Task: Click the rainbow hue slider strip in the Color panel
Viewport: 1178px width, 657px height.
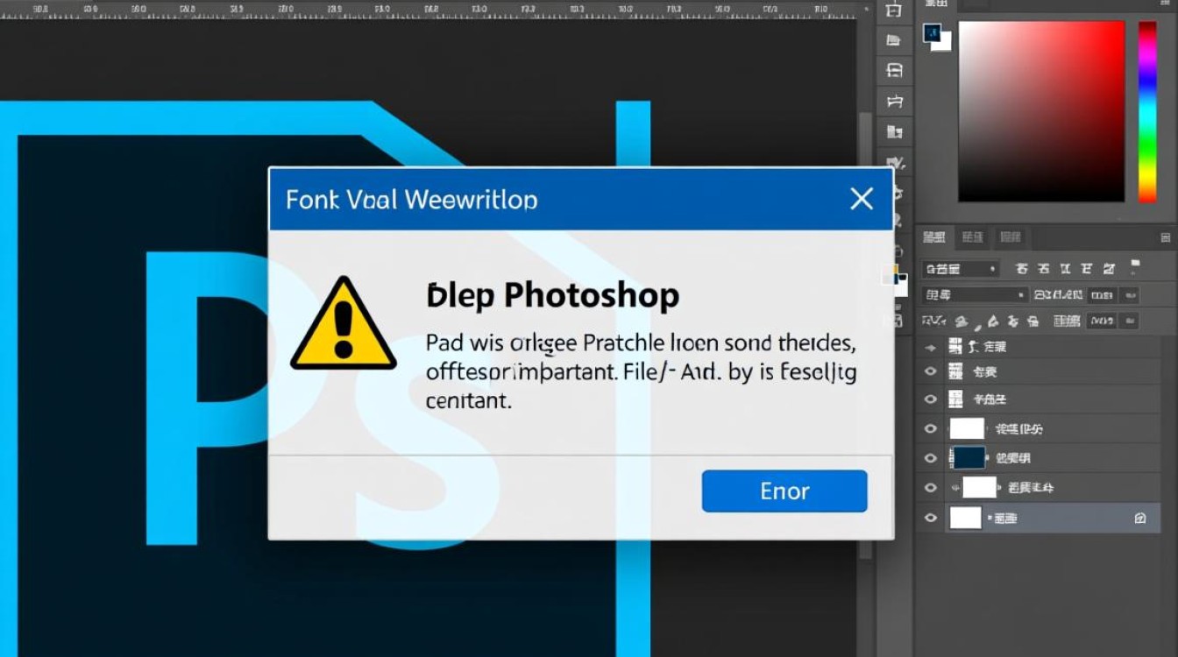Action: point(1146,112)
